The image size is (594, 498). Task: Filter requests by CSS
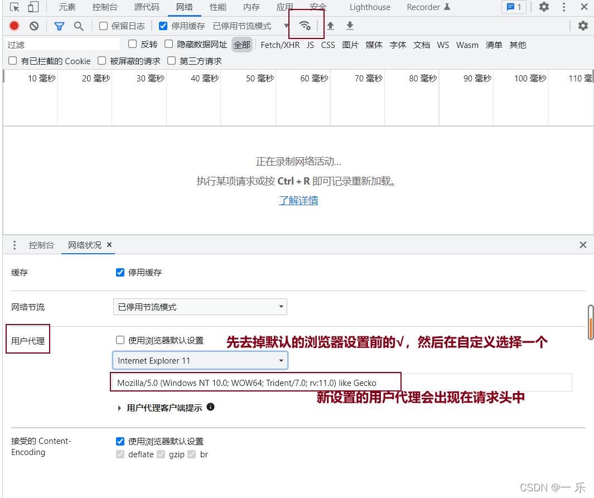(x=328, y=45)
